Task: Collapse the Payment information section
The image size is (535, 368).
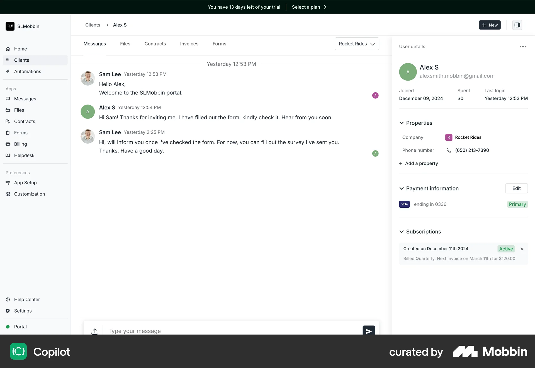Action: pyautogui.click(x=402, y=188)
